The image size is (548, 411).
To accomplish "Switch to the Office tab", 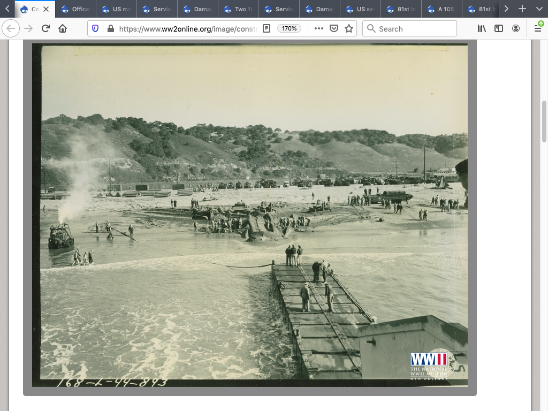I will (75, 9).
